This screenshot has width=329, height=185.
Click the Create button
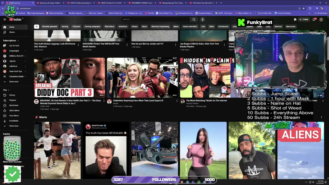[304, 20]
